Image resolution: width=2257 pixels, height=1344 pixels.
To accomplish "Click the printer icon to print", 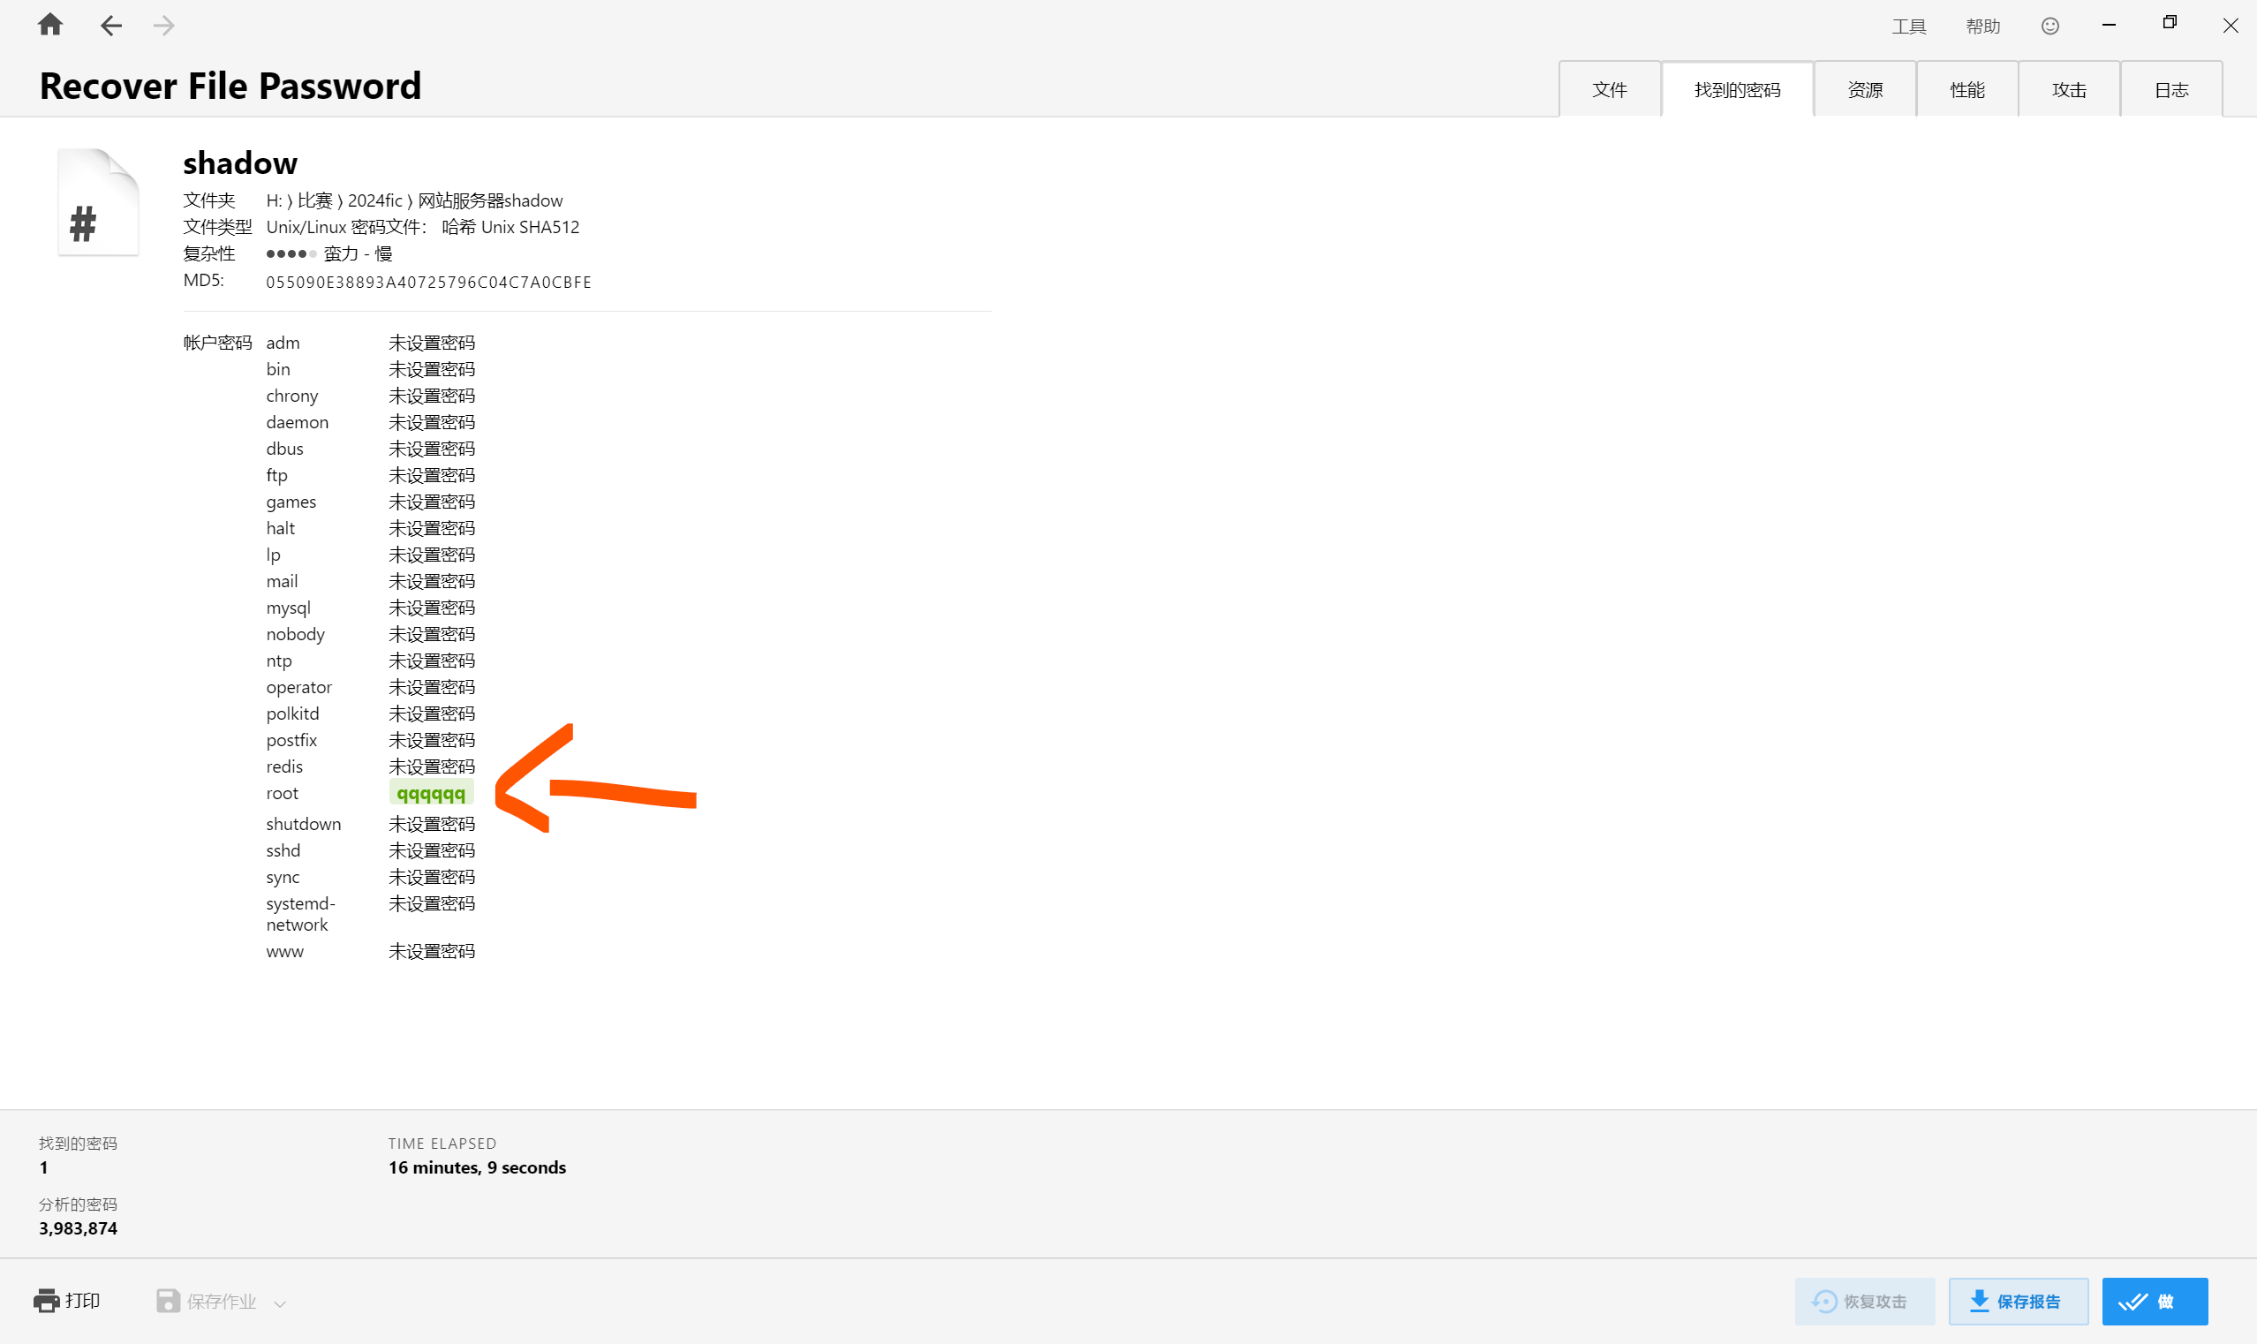I will (46, 1301).
